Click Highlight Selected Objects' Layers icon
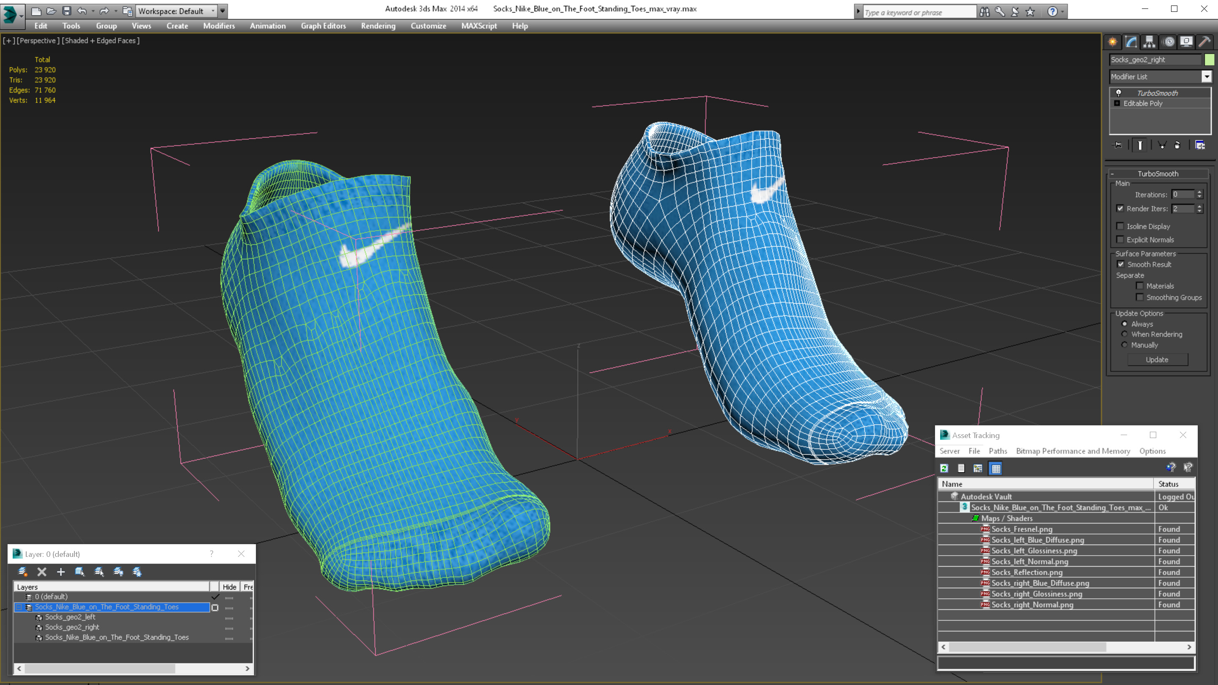Screen dimensions: 1218x685 (99, 572)
